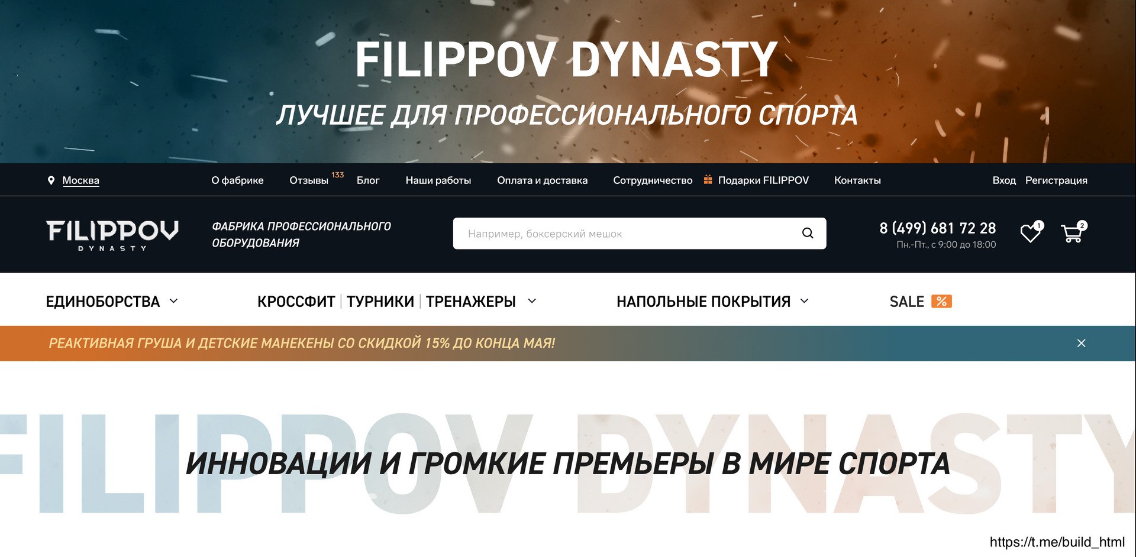Close the promo banner with the X
Viewport: 1136px width, 557px height.
tap(1081, 343)
